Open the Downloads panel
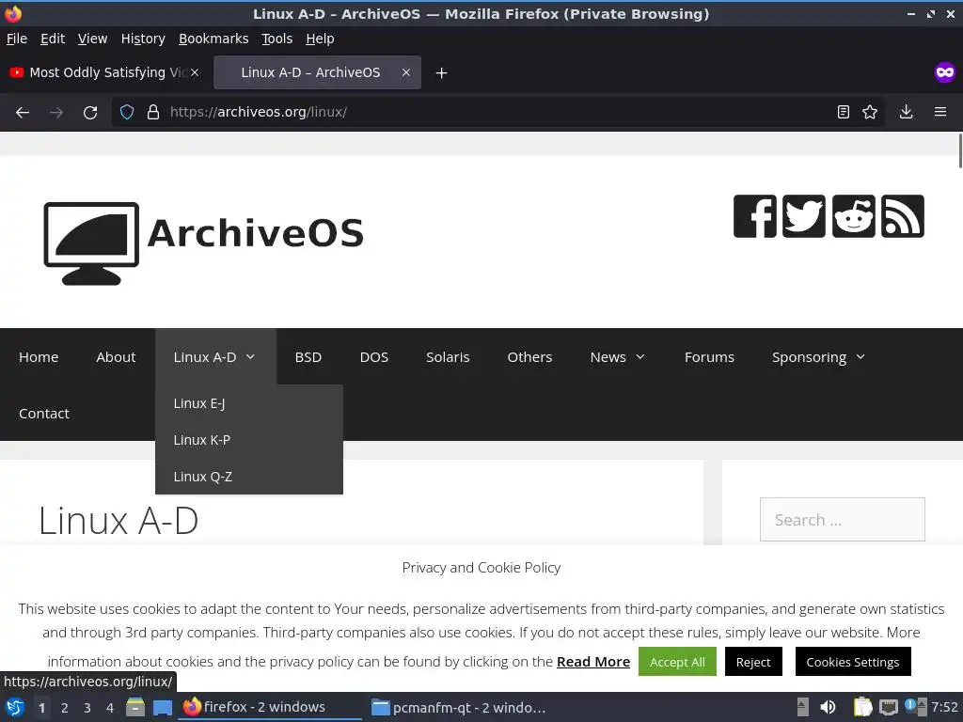 pos(906,113)
